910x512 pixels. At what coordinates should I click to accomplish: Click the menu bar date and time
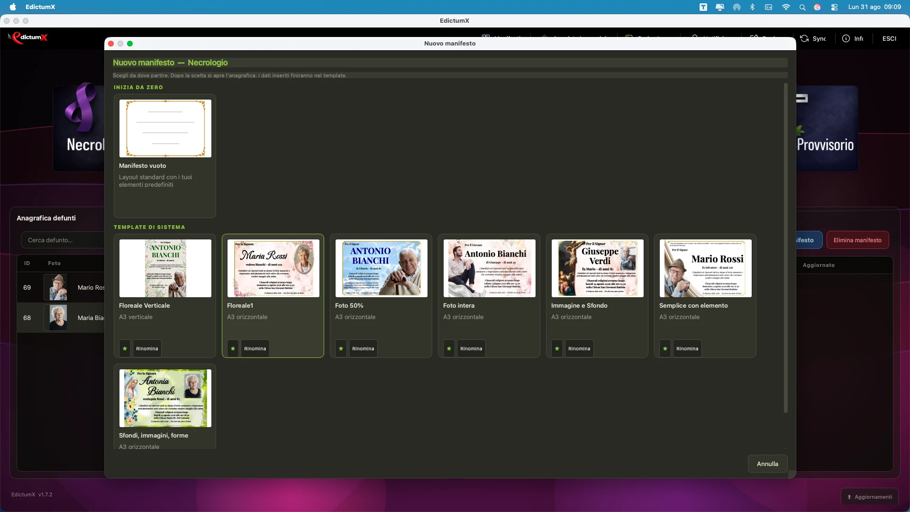tap(874, 7)
